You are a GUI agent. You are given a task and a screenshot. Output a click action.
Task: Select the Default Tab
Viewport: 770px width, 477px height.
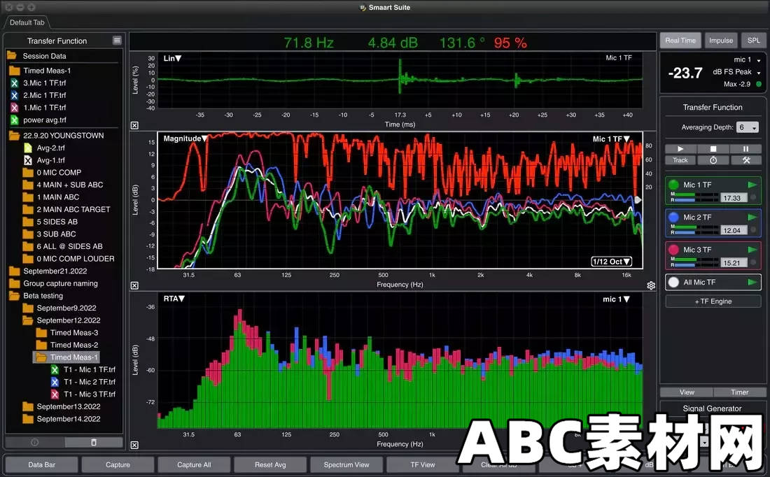click(26, 22)
